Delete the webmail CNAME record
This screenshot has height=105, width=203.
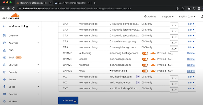pyautogui.click(x=191, y=65)
